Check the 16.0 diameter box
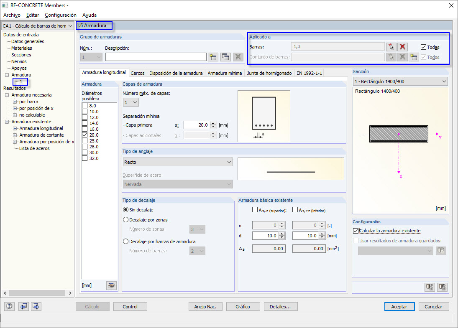The width and height of the screenshot is (458, 328). [x=85, y=129]
